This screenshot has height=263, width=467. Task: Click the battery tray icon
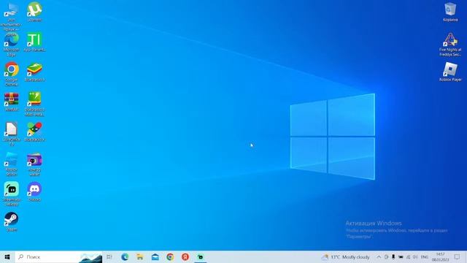coord(401,256)
